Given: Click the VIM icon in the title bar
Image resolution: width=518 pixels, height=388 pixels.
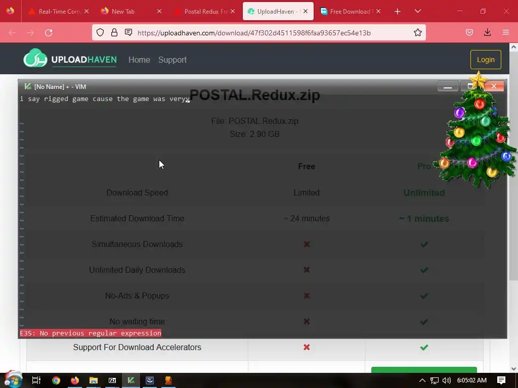Looking at the screenshot, I should [x=28, y=86].
